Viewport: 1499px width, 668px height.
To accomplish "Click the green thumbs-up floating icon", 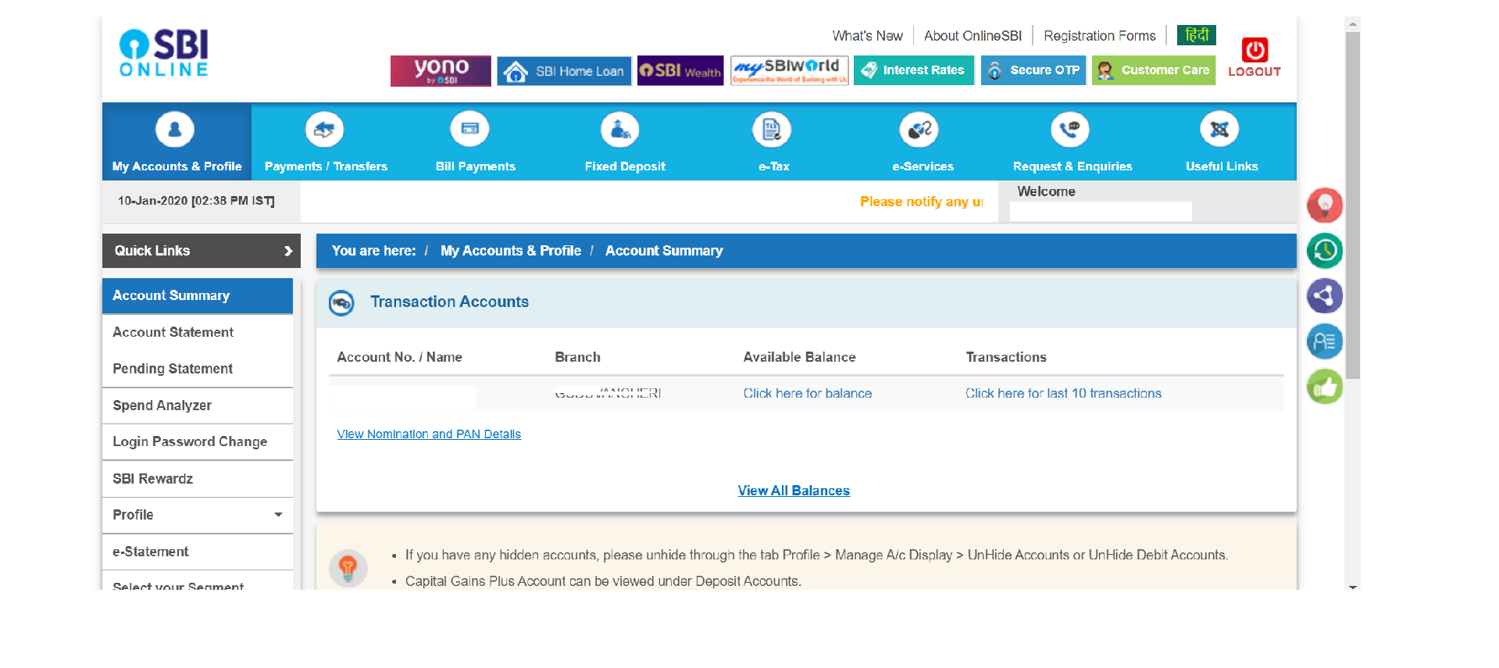I will pyautogui.click(x=1325, y=387).
